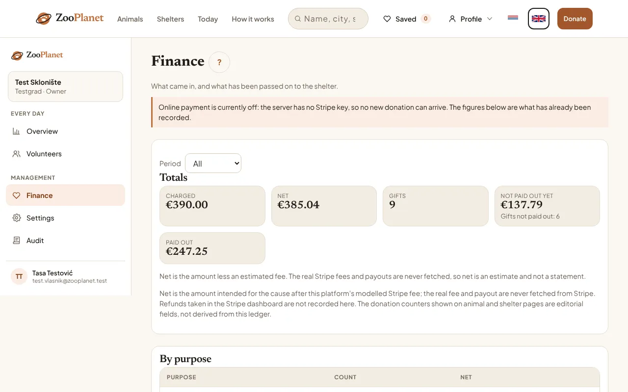This screenshot has width=628, height=392.
Task: Click the Volunteers people icon
Action: 16,154
